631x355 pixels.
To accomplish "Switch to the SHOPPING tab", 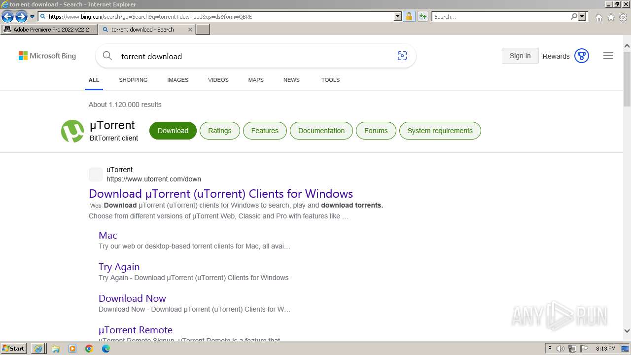I will click(x=133, y=80).
